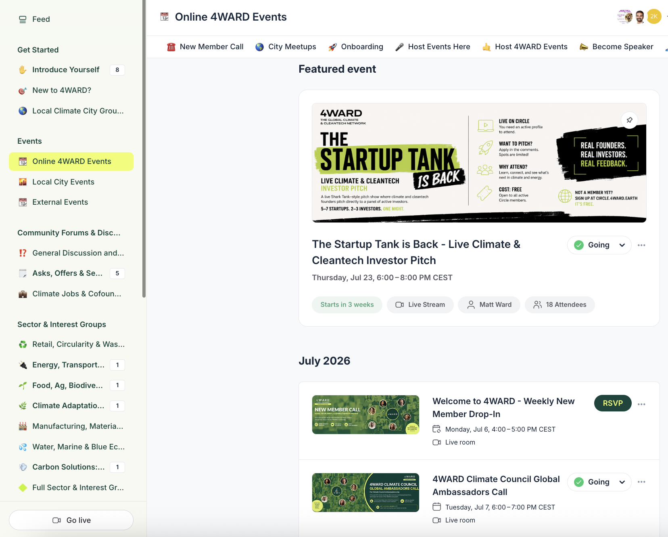Viewport: 668px width, 537px height.
Task: Open the City Meetups tab
Action: tap(286, 47)
